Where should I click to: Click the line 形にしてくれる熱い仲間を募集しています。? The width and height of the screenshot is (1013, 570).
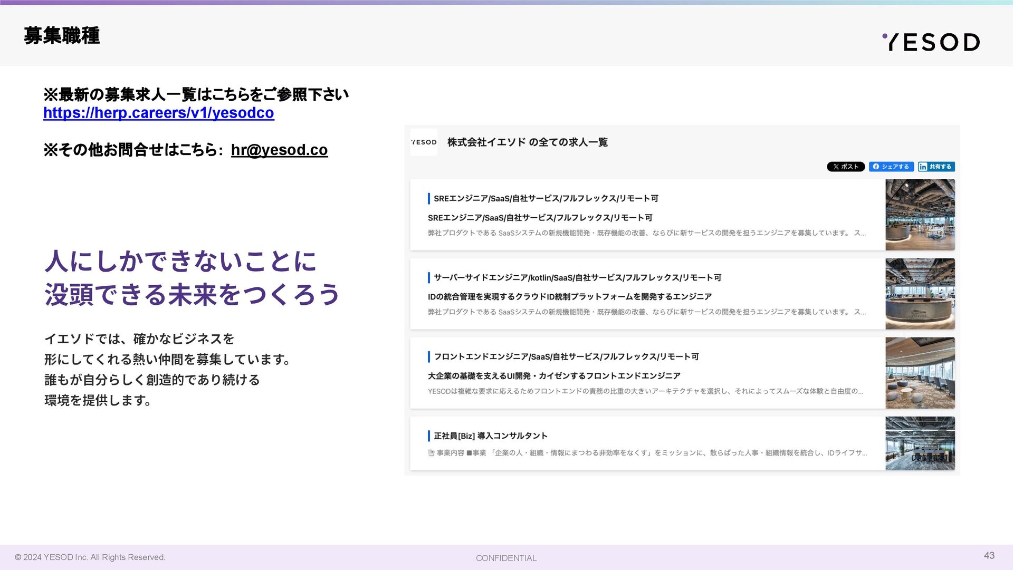(168, 359)
